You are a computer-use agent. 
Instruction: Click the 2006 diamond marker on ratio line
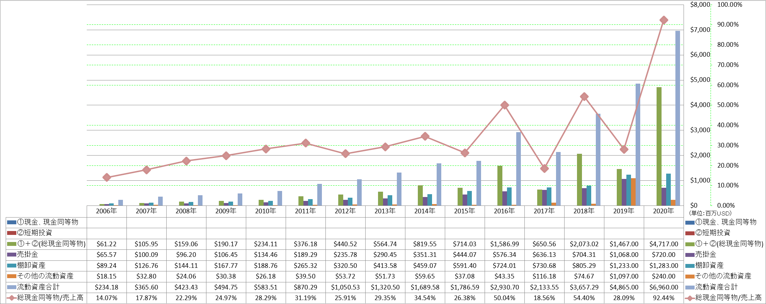point(107,178)
